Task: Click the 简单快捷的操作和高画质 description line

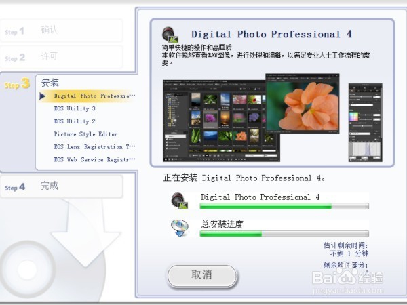Action: [x=197, y=47]
